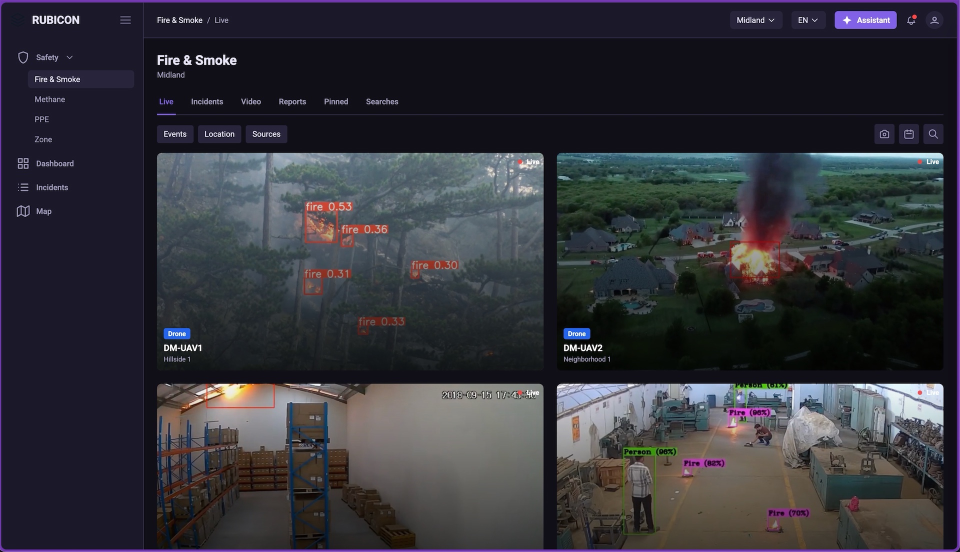The width and height of the screenshot is (960, 552).
Task: Open notifications bell icon
Action: tap(911, 20)
